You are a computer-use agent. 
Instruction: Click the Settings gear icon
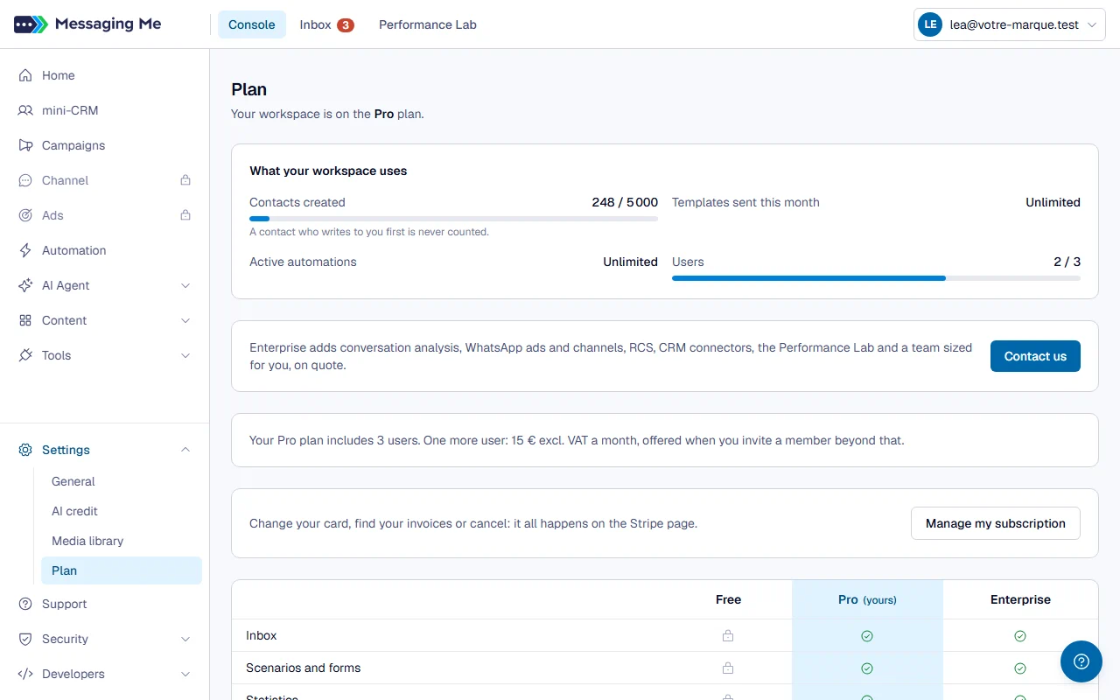click(x=25, y=450)
